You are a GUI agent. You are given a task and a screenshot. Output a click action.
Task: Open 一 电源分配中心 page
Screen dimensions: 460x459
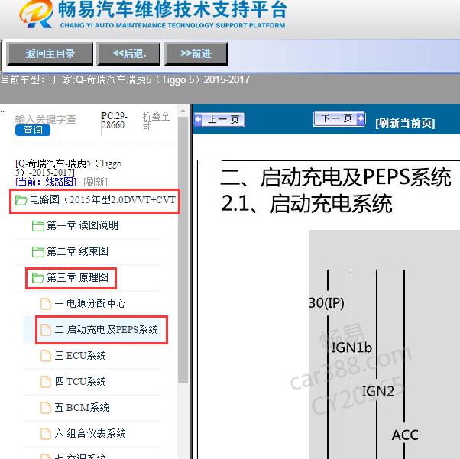[x=90, y=303]
